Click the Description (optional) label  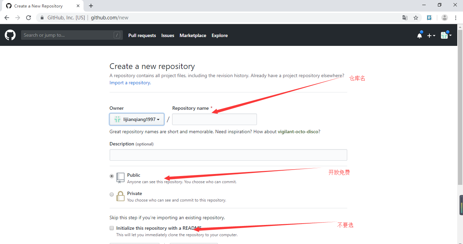pos(131,144)
